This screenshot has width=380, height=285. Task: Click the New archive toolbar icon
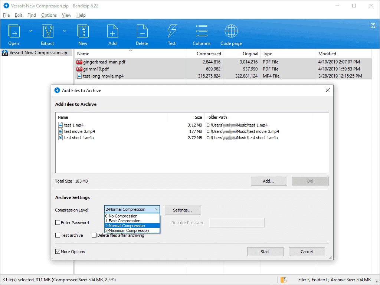[83, 31]
